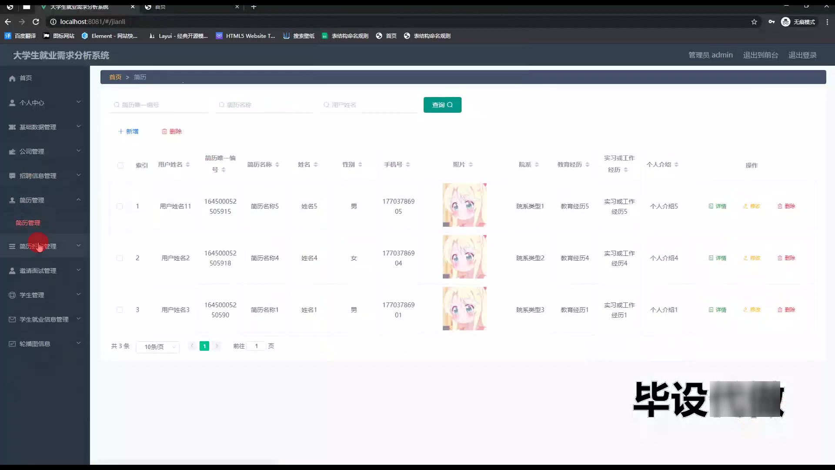This screenshot has width=835, height=470.
Task: Open the 10条/页 page size dropdown
Action: 157,347
